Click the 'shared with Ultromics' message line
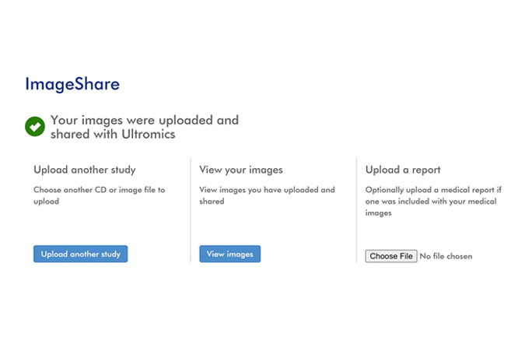This screenshot has height=344, width=525. (113, 135)
